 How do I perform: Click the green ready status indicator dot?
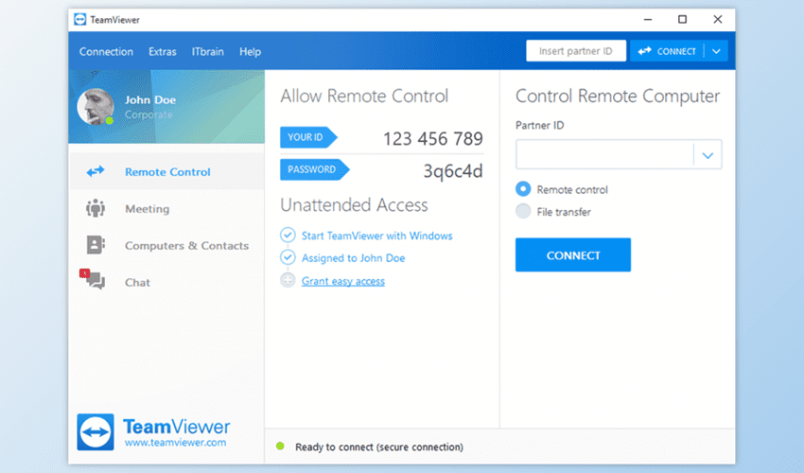[x=280, y=446]
